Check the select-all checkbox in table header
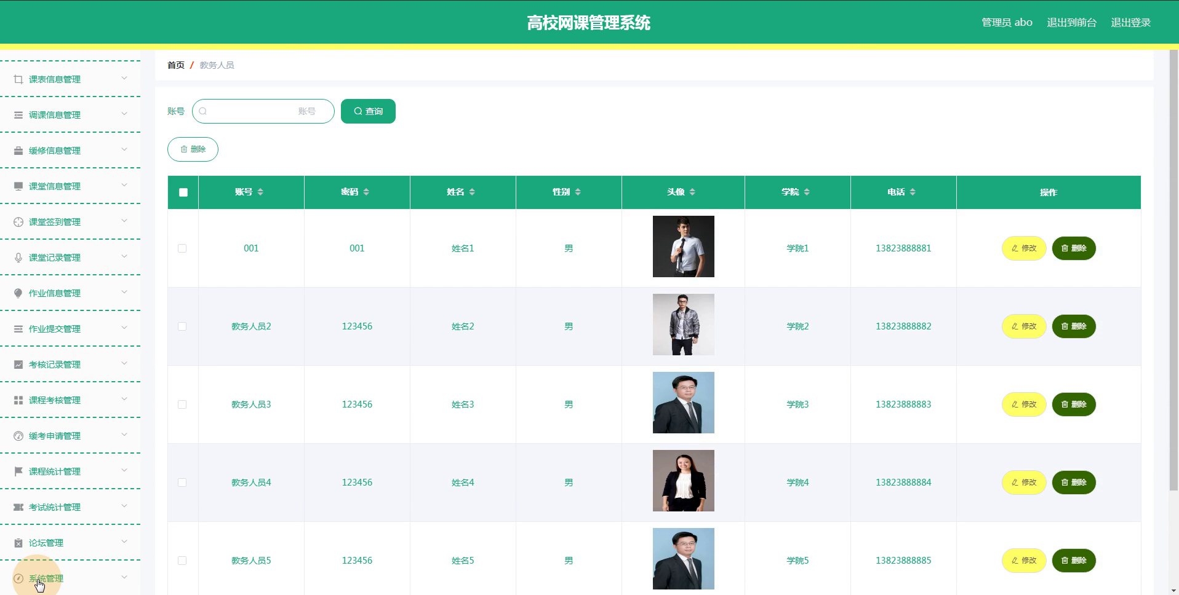This screenshot has width=1179, height=595. pyautogui.click(x=183, y=192)
